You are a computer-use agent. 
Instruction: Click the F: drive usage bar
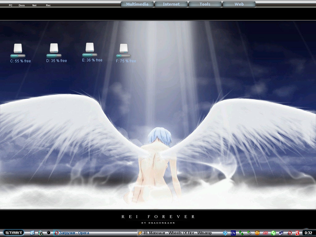click(123, 56)
